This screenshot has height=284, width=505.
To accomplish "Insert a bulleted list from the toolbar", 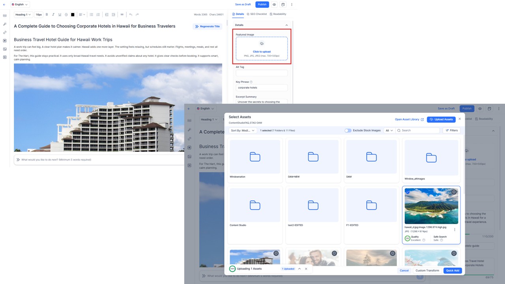I will click(x=92, y=15).
